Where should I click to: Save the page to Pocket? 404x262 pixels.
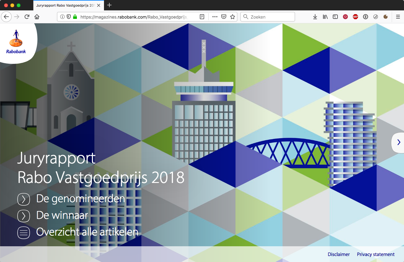224,17
